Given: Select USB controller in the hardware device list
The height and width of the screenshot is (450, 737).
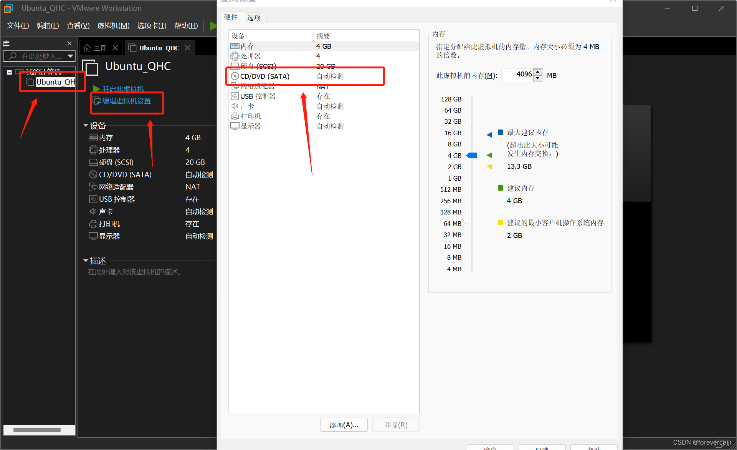Looking at the screenshot, I should point(258,96).
